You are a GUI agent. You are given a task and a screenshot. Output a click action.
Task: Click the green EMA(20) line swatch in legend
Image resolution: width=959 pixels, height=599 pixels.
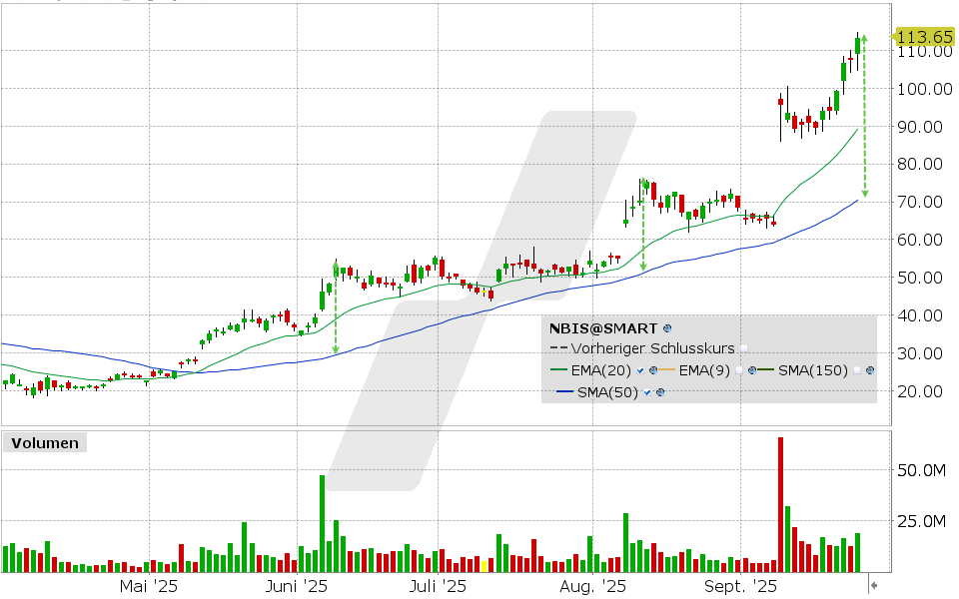[x=560, y=370]
